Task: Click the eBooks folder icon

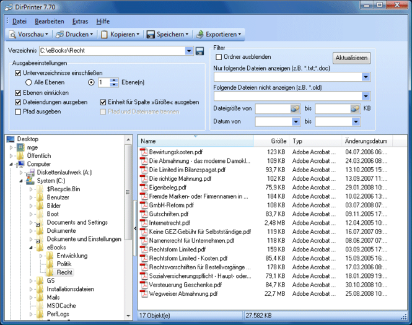Action: [40, 247]
